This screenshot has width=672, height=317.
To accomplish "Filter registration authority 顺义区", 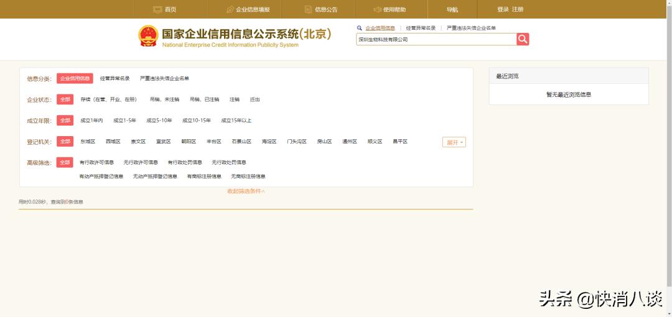I will click(x=375, y=141).
